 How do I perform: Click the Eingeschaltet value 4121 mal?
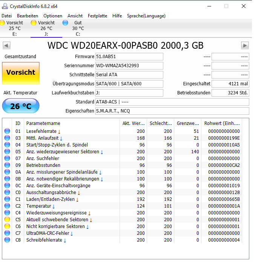(x=230, y=84)
